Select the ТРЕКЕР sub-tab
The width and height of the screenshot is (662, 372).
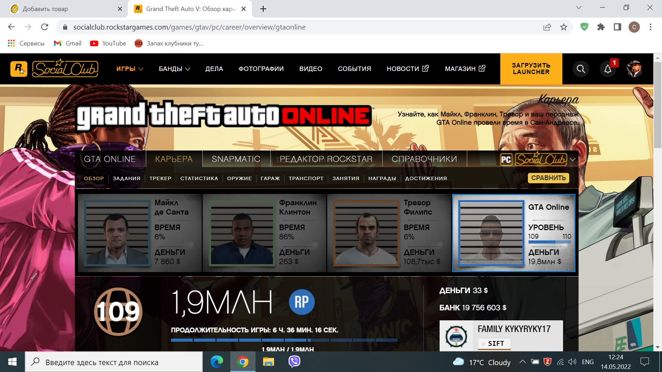(160, 178)
